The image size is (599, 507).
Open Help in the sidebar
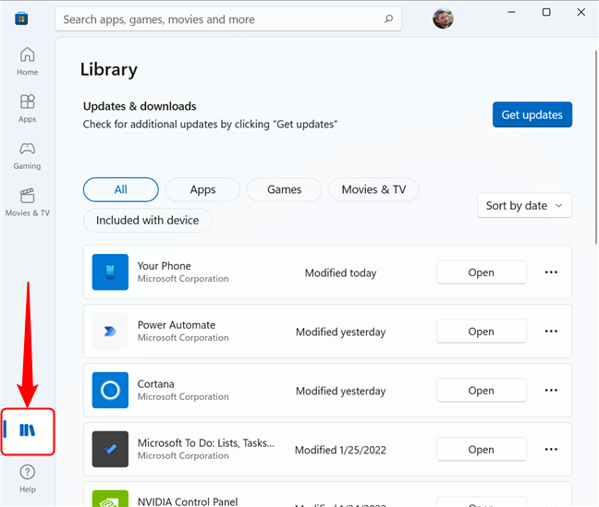coord(27,478)
